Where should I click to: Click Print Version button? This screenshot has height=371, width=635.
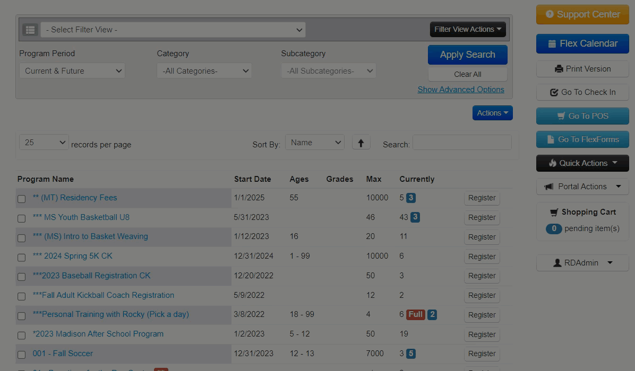(582, 69)
